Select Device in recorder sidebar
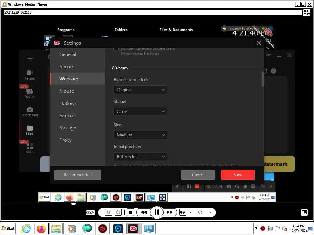314x235 pixels. [x=30, y=94]
